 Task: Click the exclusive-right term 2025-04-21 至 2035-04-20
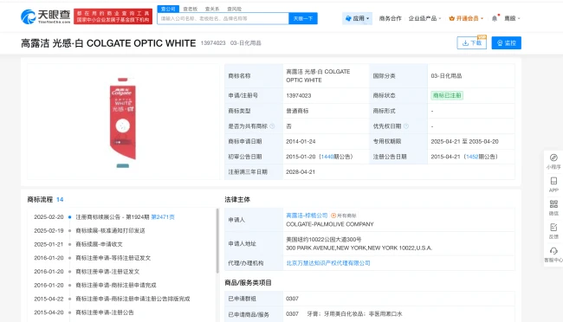[464, 141]
